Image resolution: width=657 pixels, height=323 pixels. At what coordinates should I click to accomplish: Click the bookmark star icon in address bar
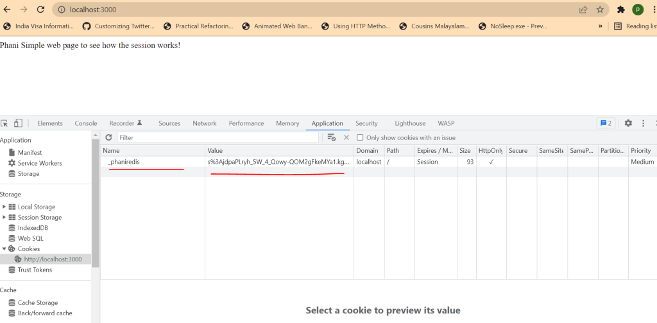click(x=600, y=10)
